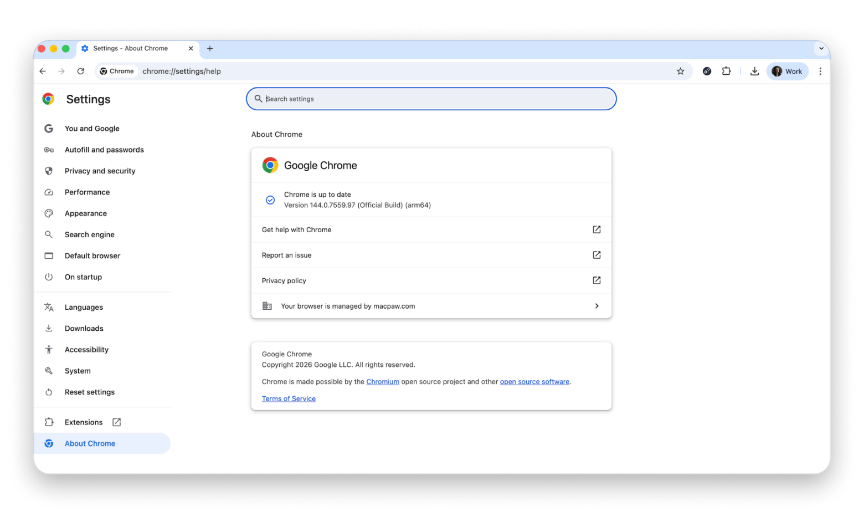Open the Extensions puzzle piece icon
The image size is (864, 522).
(726, 71)
